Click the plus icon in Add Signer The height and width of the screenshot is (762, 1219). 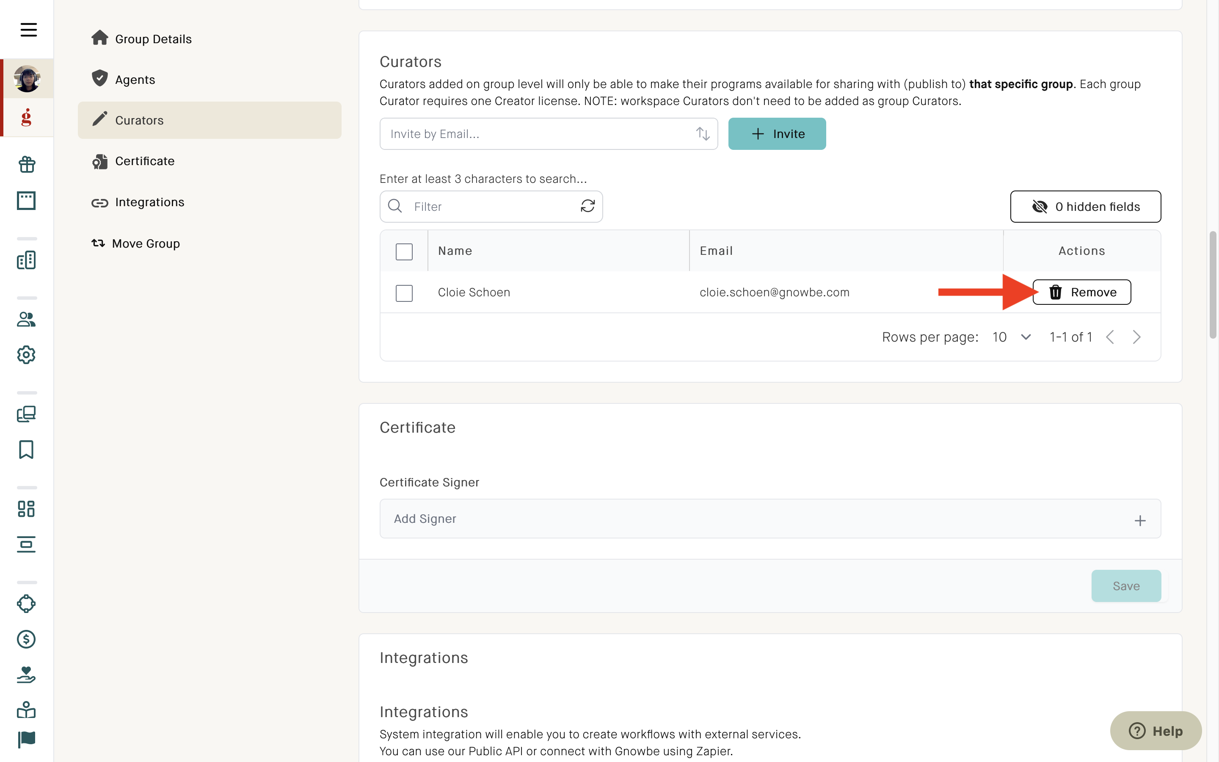[1140, 521]
